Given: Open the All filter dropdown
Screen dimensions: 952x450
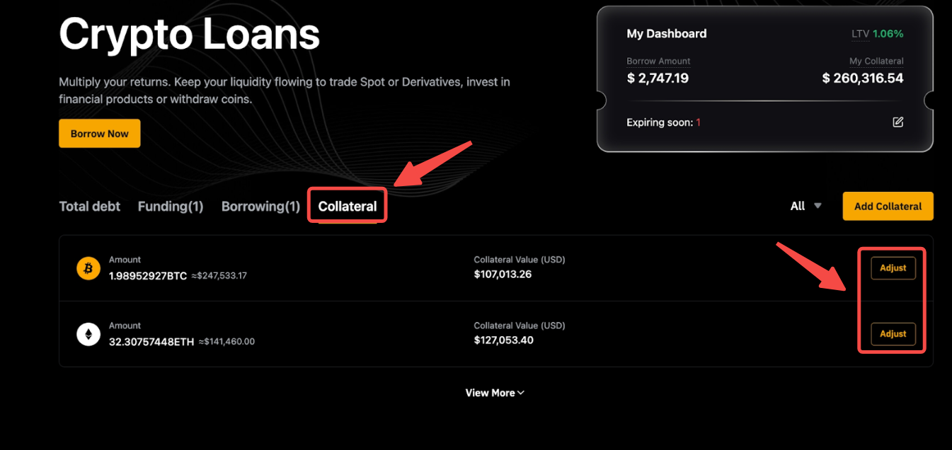Looking at the screenshot, I should (x=806, y=206).
